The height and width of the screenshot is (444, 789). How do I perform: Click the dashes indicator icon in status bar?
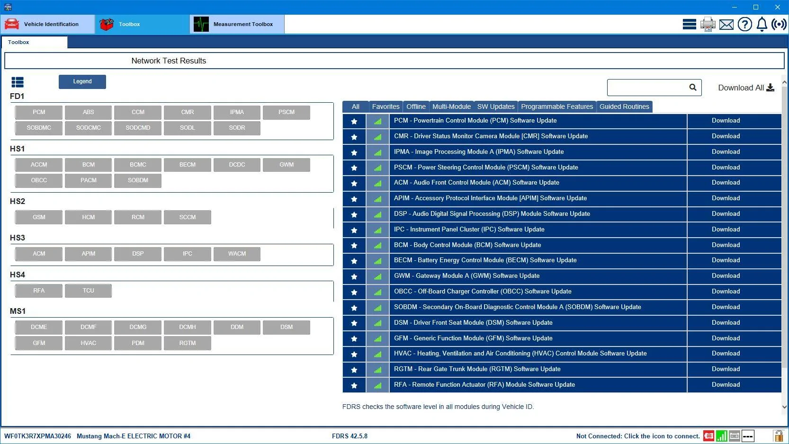click(748, 436)
